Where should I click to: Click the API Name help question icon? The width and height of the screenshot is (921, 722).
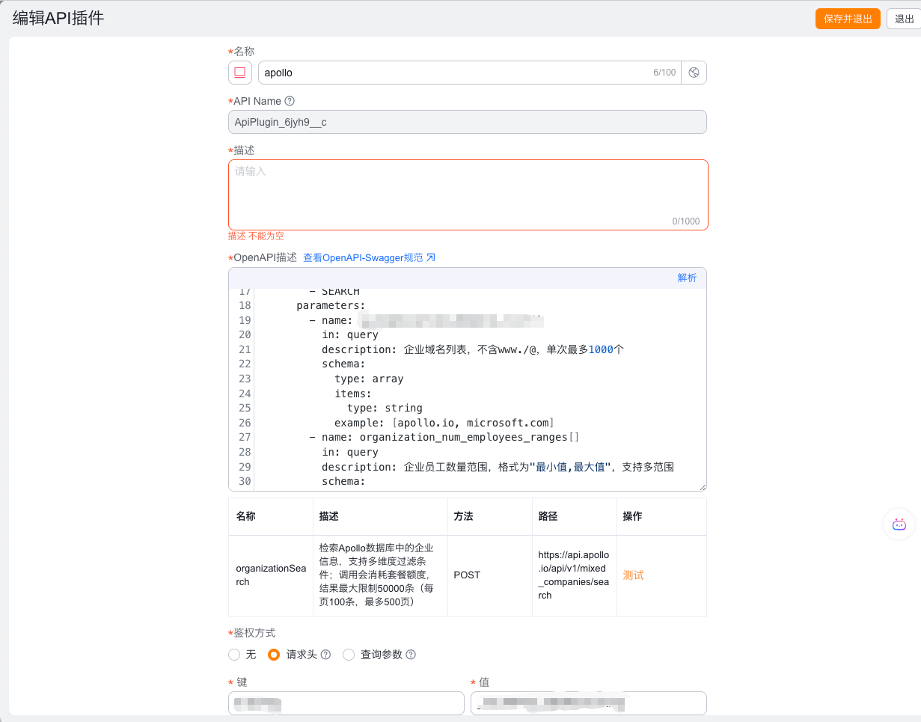pyautogui.click(x=290, y=101)
